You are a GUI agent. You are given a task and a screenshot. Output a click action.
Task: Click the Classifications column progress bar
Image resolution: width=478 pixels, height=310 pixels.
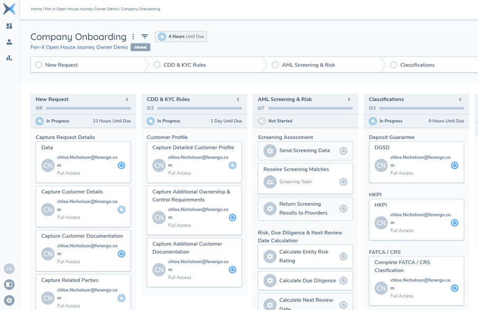tap(421, 108)
